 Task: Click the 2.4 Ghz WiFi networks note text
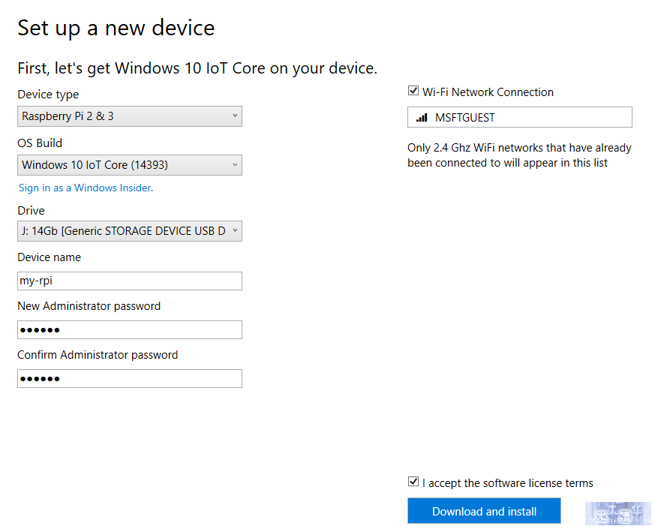[519, 155]
